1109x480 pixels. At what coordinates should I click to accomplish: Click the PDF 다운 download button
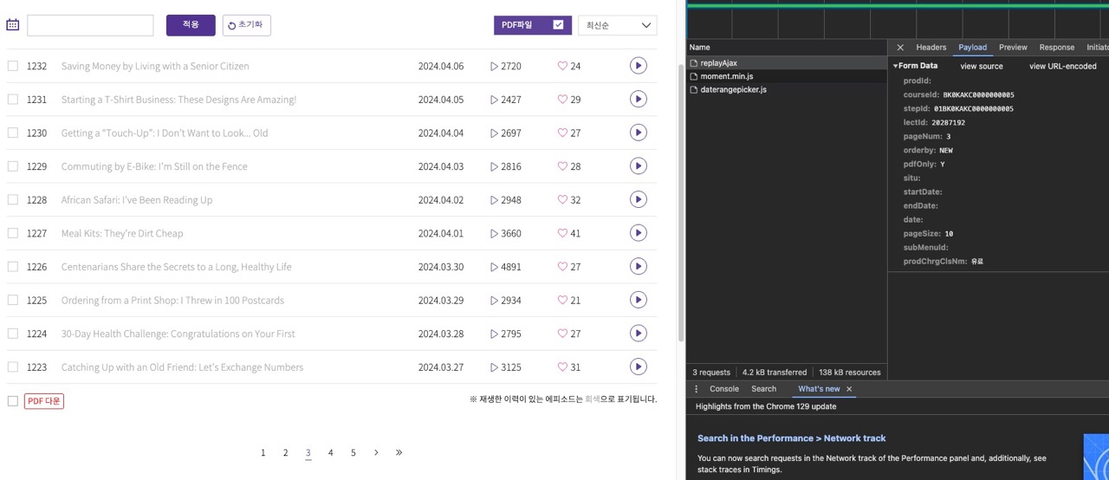[x=44, y=400]
